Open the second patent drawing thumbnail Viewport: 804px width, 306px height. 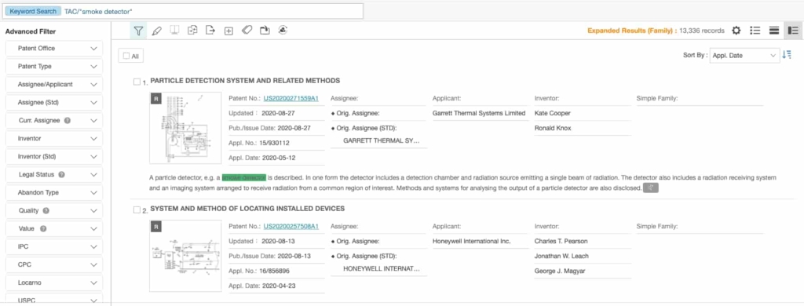point(185,256)
